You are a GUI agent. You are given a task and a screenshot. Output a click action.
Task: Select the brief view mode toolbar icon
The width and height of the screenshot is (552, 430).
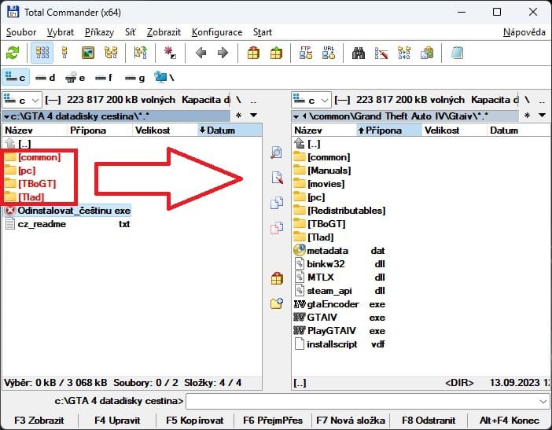(x=42, y=53)
